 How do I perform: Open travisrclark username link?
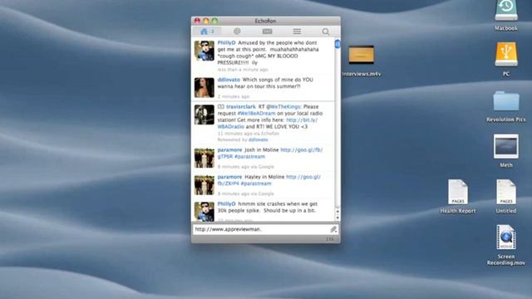241,106
